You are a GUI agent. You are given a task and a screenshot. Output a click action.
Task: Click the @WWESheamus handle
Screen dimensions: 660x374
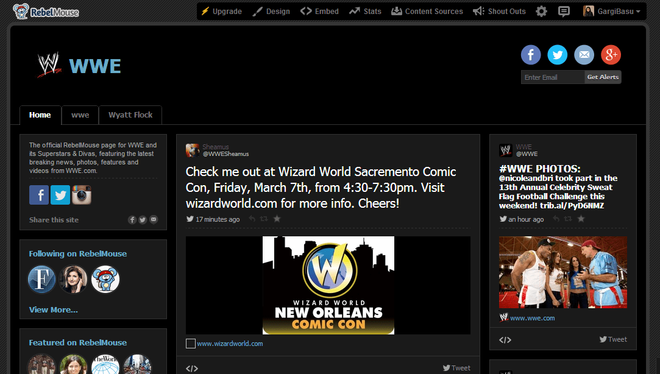coord(226,154)
